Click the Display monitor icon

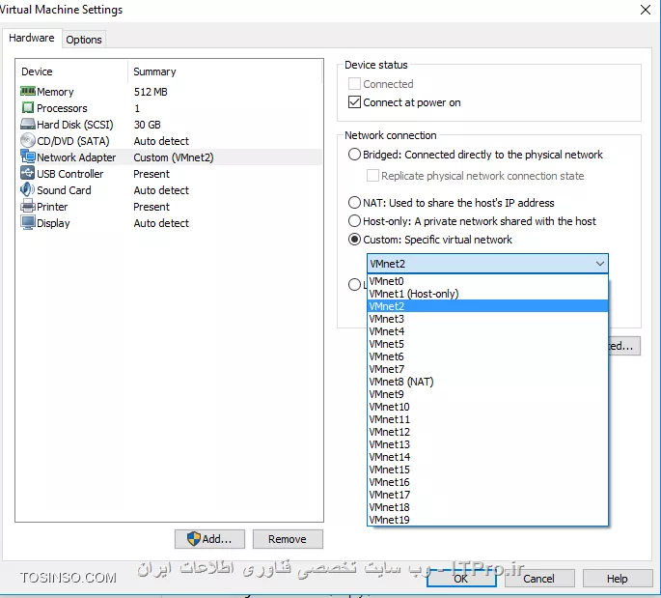tap(28, 223)
